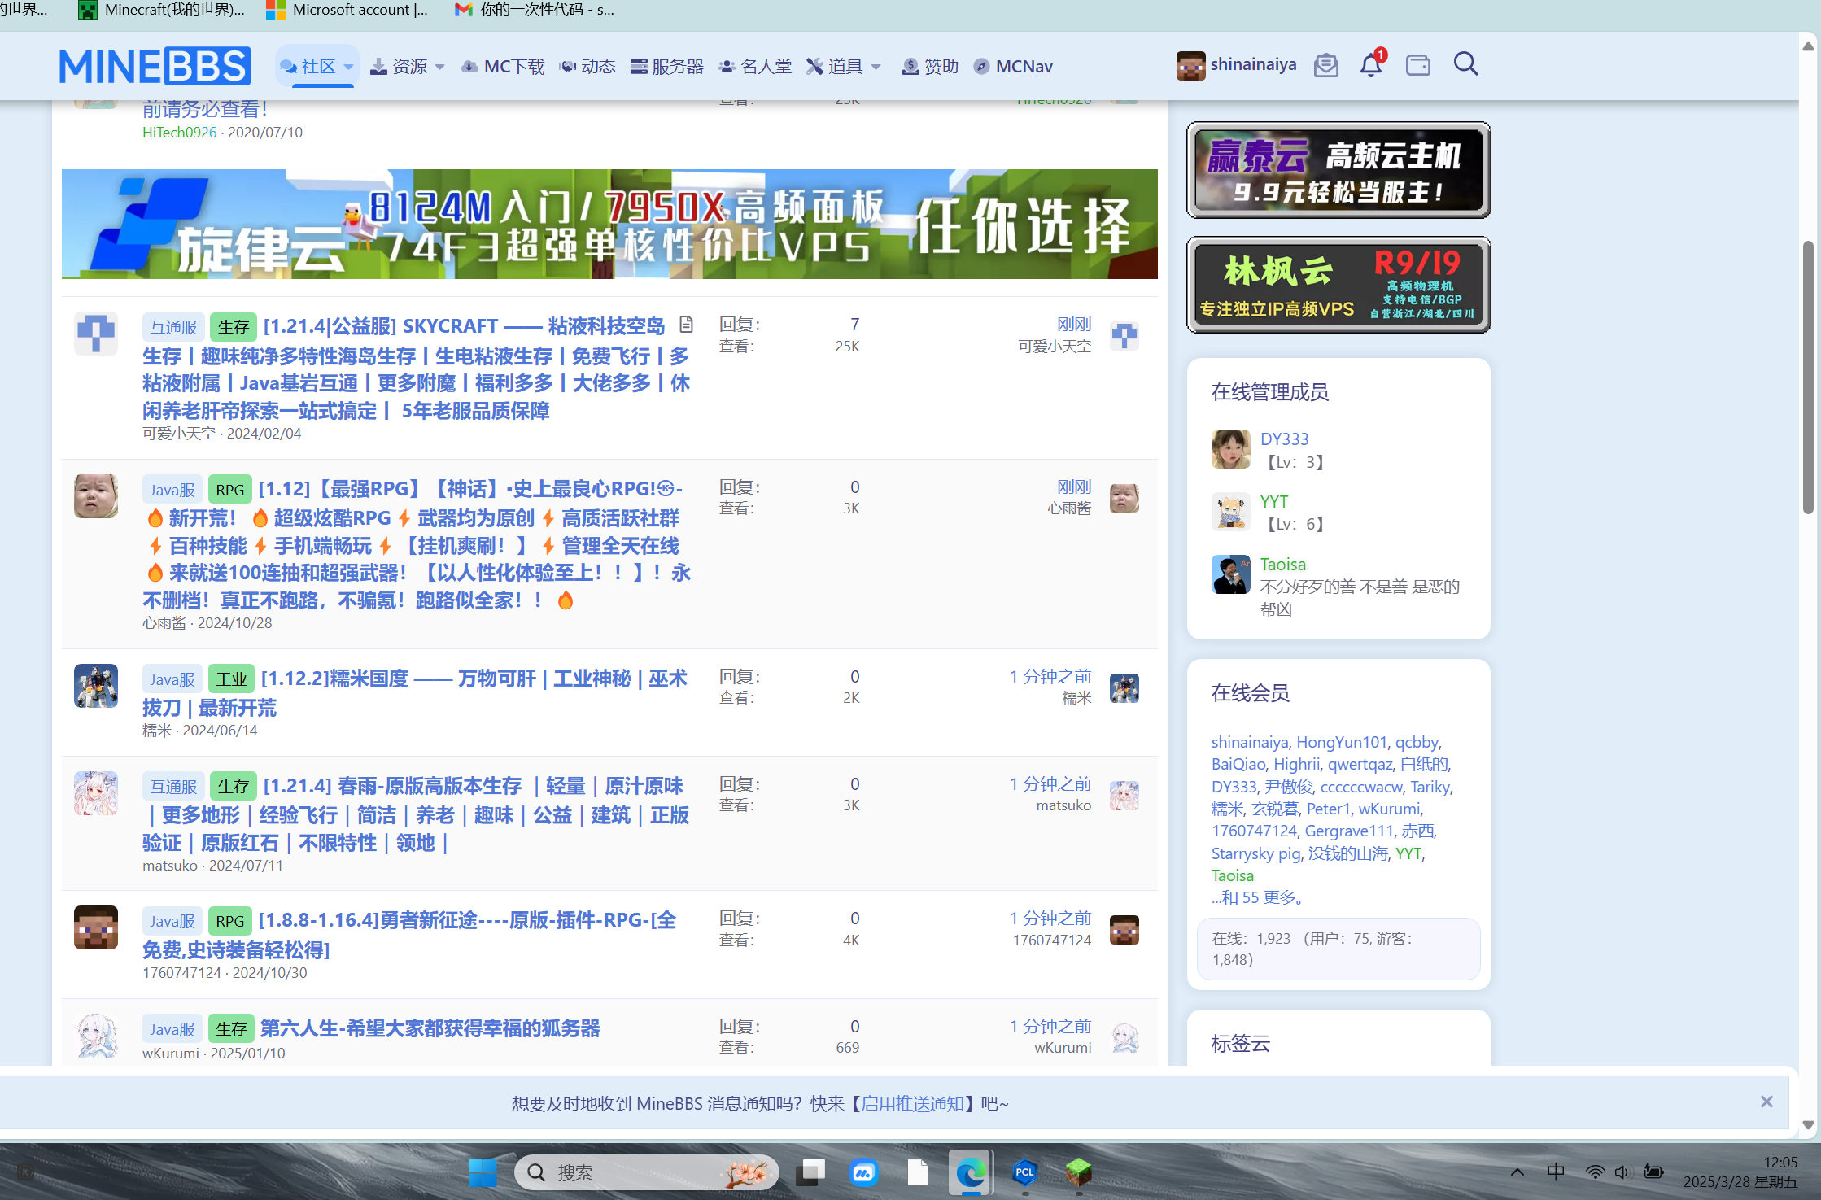This screenshot has width=1821, height=1200.
Task: Open the network Wi-Fi tray icon
Action: 1595,1172
